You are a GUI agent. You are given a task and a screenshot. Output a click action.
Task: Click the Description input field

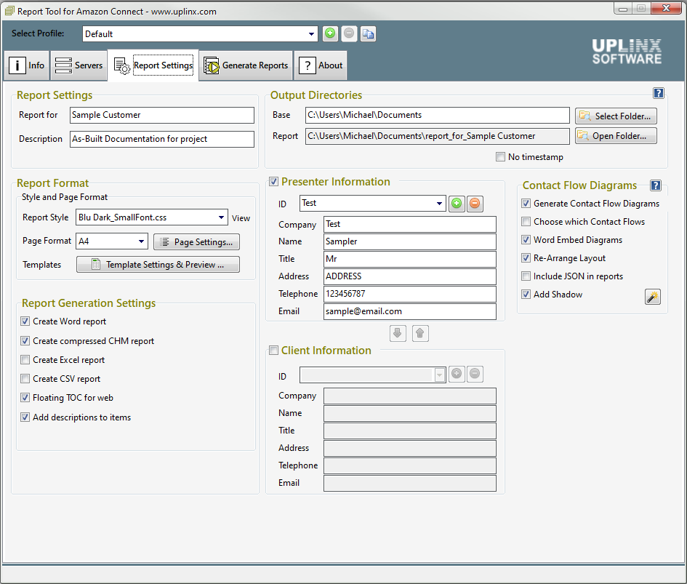pyautogui.click(x=161, y=139)
